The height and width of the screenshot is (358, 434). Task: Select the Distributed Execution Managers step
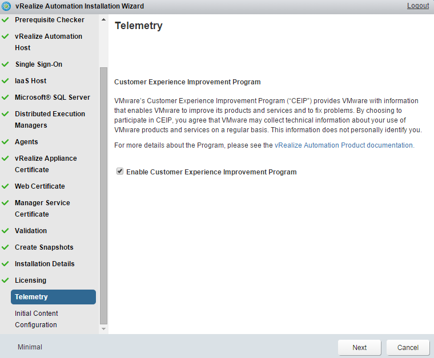pyautogui.click(x=50, y=120)
